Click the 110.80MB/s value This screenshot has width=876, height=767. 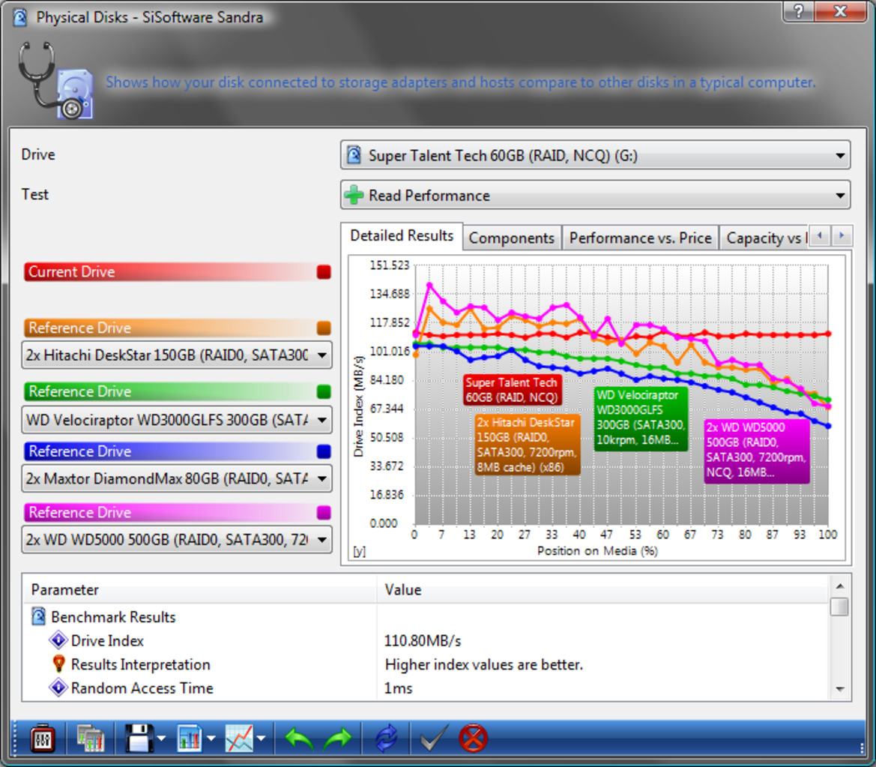click(423, 640)
